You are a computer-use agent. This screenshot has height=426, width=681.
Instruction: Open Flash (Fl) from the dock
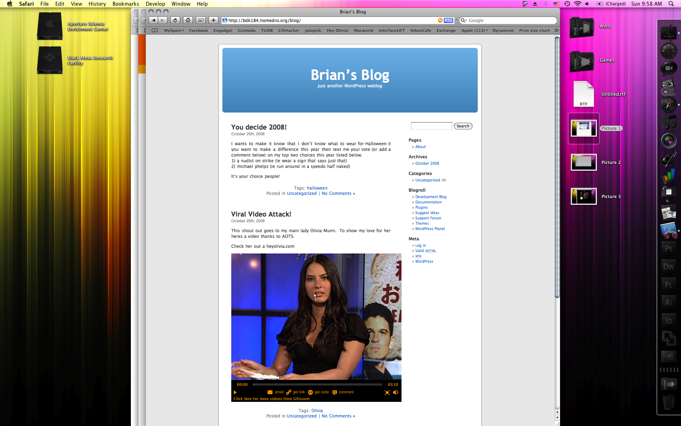(x=669, y=285)
